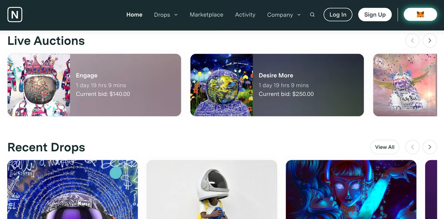Go to the Home nav item
The image size is (444, 219).
pos(134,15)
